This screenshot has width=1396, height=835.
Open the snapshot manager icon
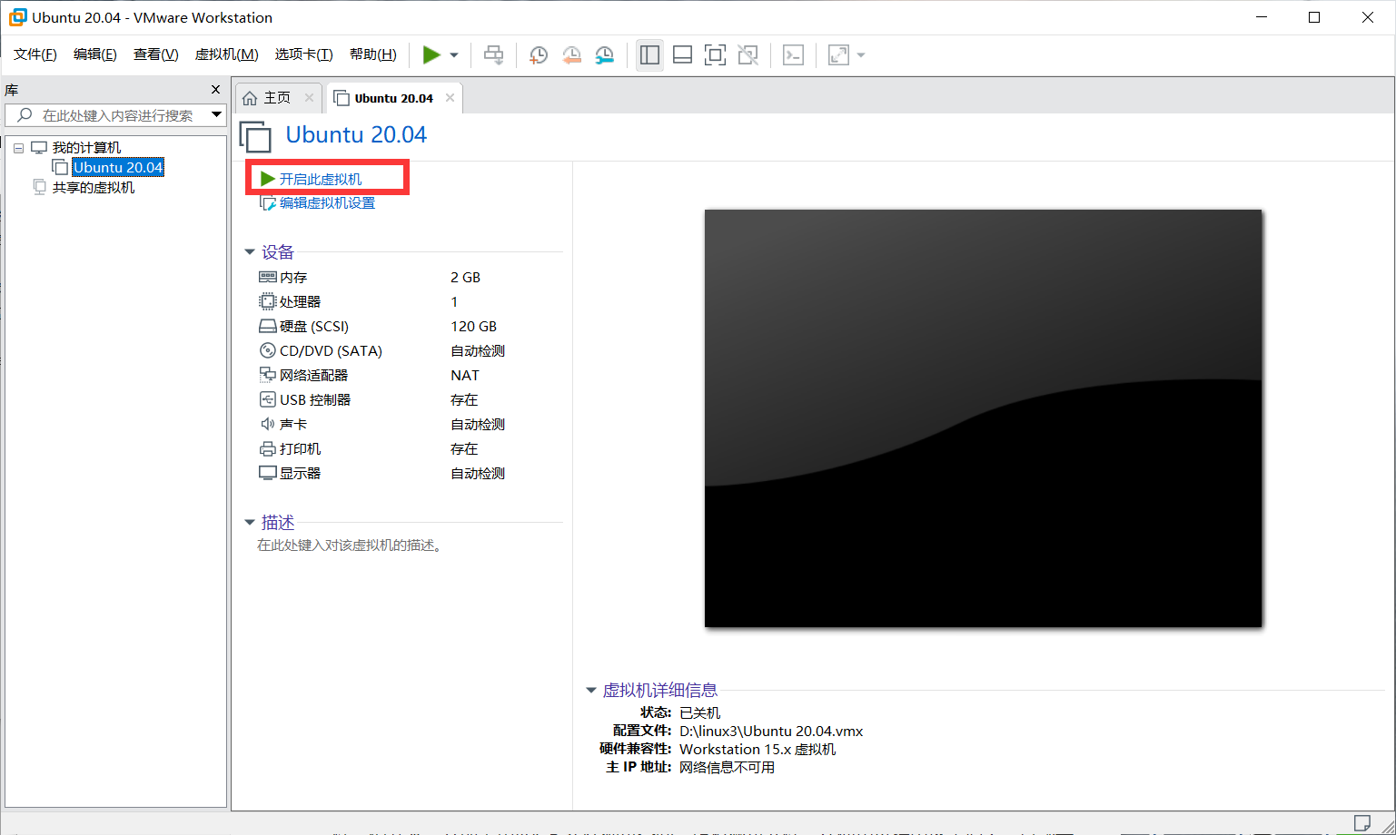pos(604,55)
